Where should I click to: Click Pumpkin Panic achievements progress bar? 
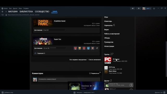[57, 30]
